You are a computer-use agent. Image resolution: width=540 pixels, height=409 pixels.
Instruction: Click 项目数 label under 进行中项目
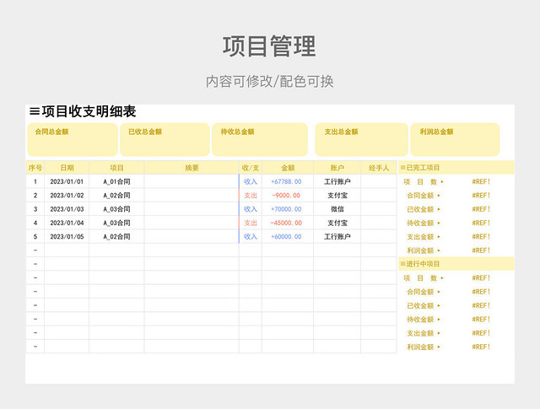(420, 277)
